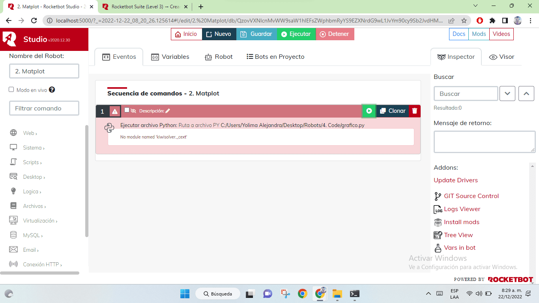Open the Install mods addon
Screen dimensions: 539x303
[x=461, y=222]
